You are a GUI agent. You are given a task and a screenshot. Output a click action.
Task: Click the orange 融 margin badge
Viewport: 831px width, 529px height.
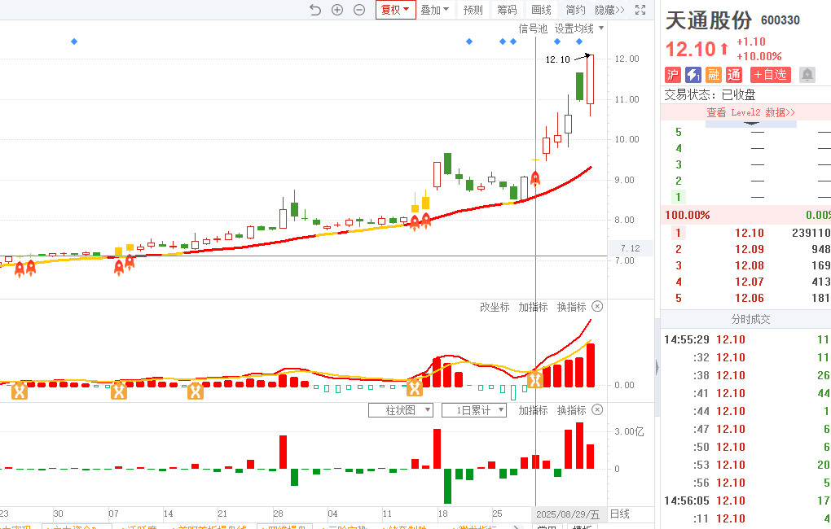714,75
